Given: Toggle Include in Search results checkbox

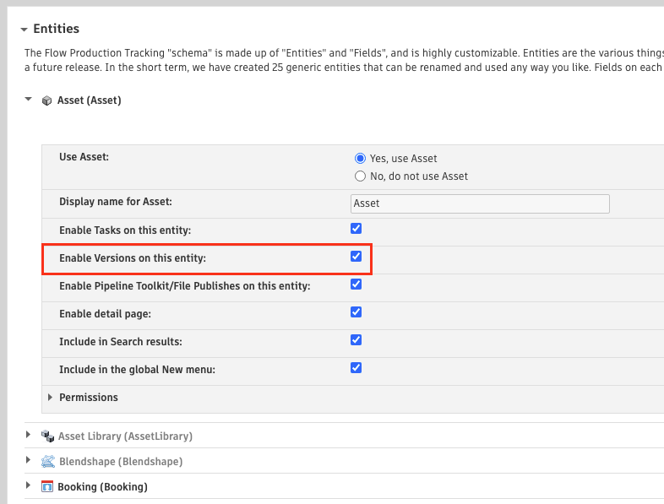Looking at the screenshot, I should [x=356, y=340].
